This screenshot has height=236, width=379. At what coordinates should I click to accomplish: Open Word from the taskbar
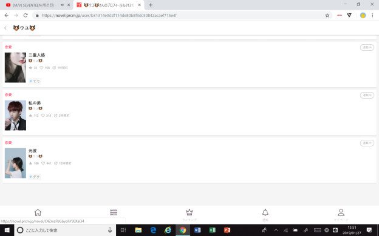point(197,230)
